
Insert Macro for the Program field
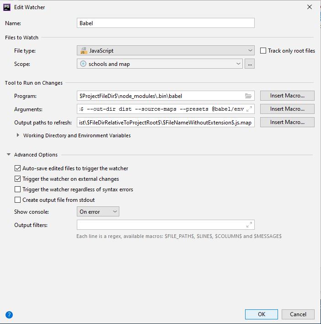(x=287, y=96)
